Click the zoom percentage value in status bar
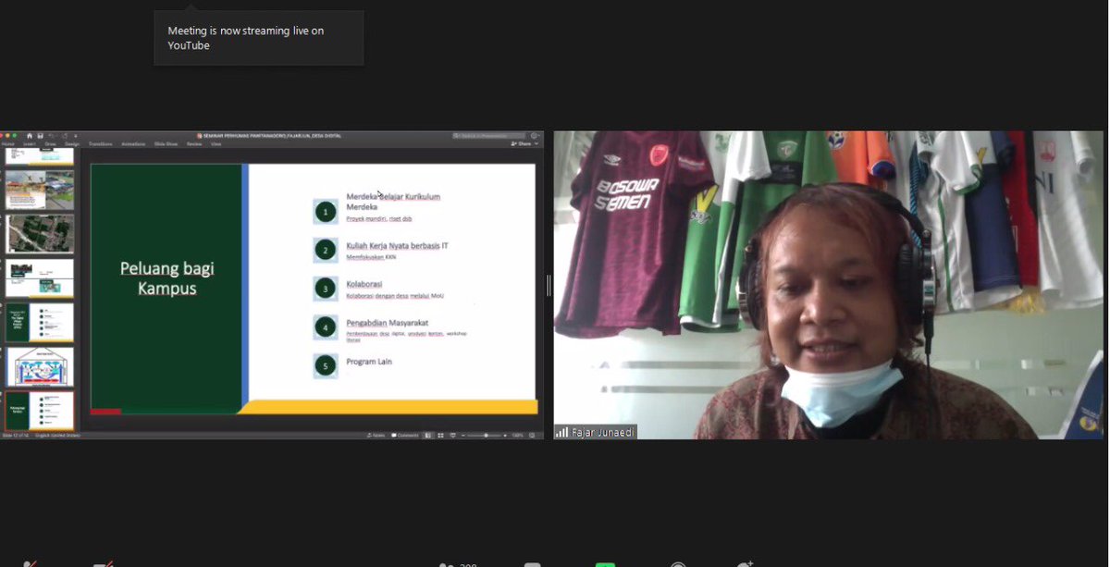Viewport: 1110px width, 567px height. [518, 435]
